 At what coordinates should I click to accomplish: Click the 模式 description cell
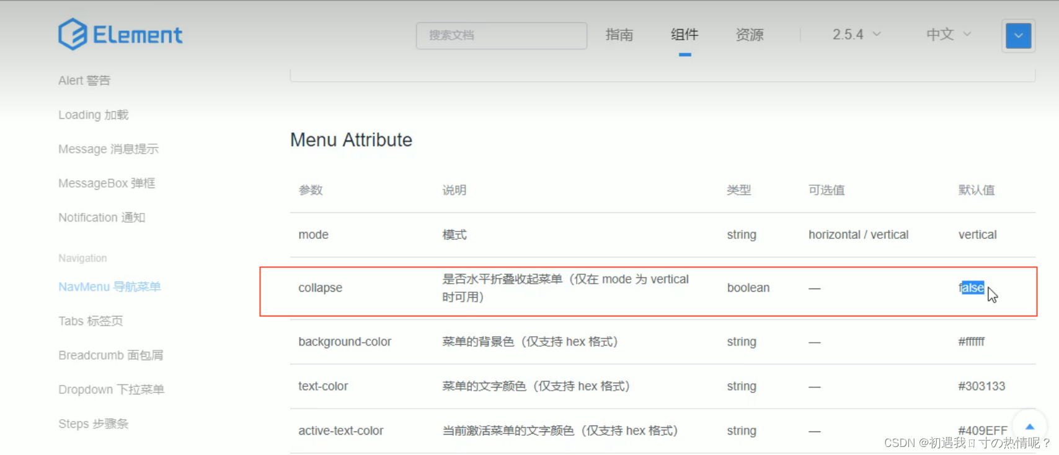(x=454, y=235)
